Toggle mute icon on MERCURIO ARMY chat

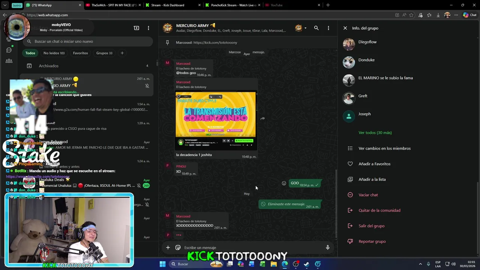[x=147, y=86]
